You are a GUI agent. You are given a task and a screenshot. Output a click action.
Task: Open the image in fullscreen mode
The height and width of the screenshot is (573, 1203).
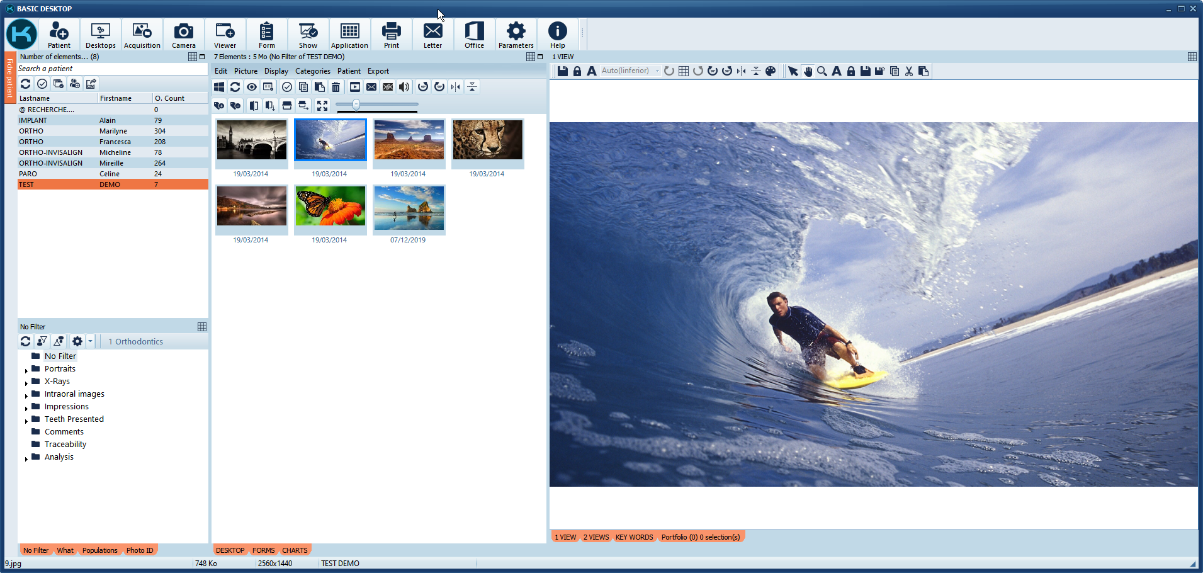[322, 105]
